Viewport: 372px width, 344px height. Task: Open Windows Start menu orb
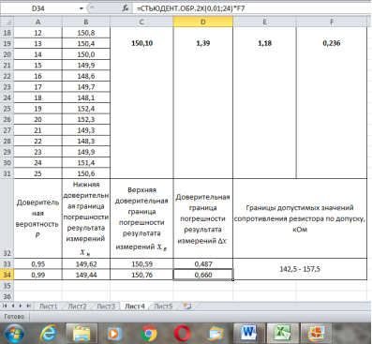pyautogui.click(x=15, y=334)
